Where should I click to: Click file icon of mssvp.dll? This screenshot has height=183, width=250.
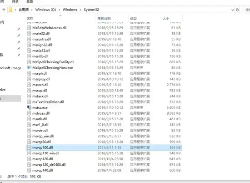pos(29,91)
